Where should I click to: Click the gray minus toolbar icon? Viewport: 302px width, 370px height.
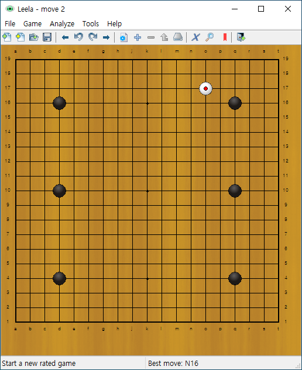tap(151, 37)
